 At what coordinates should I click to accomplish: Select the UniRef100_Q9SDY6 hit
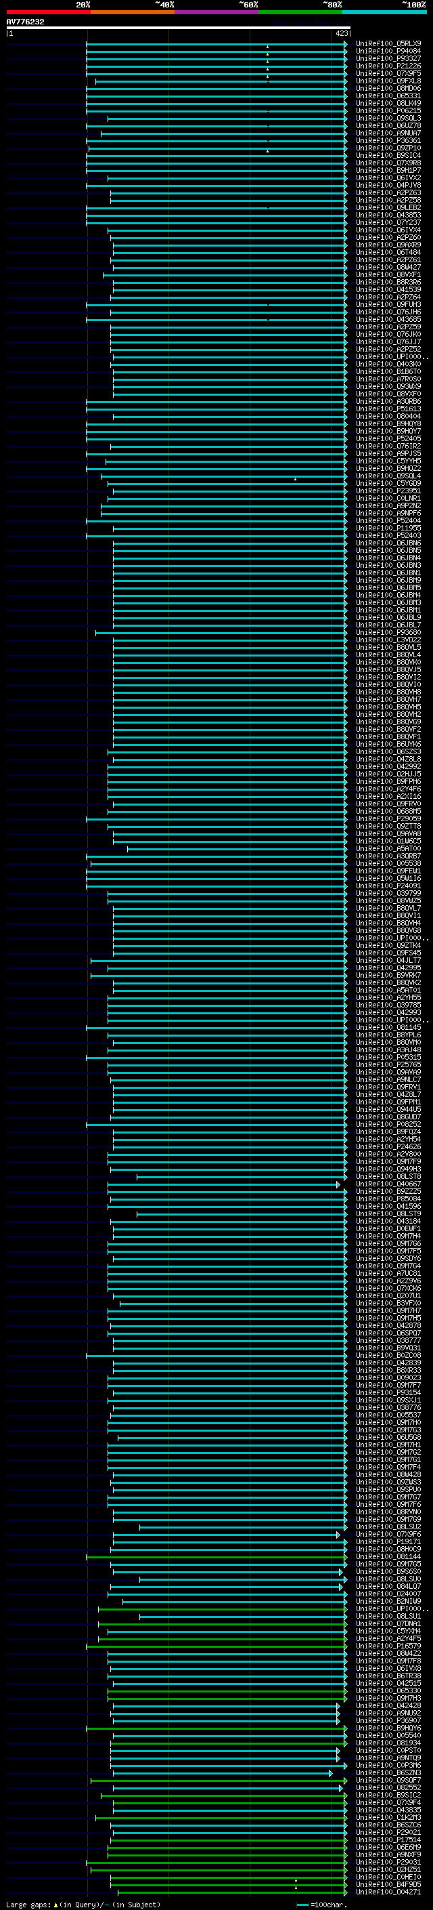click(388, 1258)
